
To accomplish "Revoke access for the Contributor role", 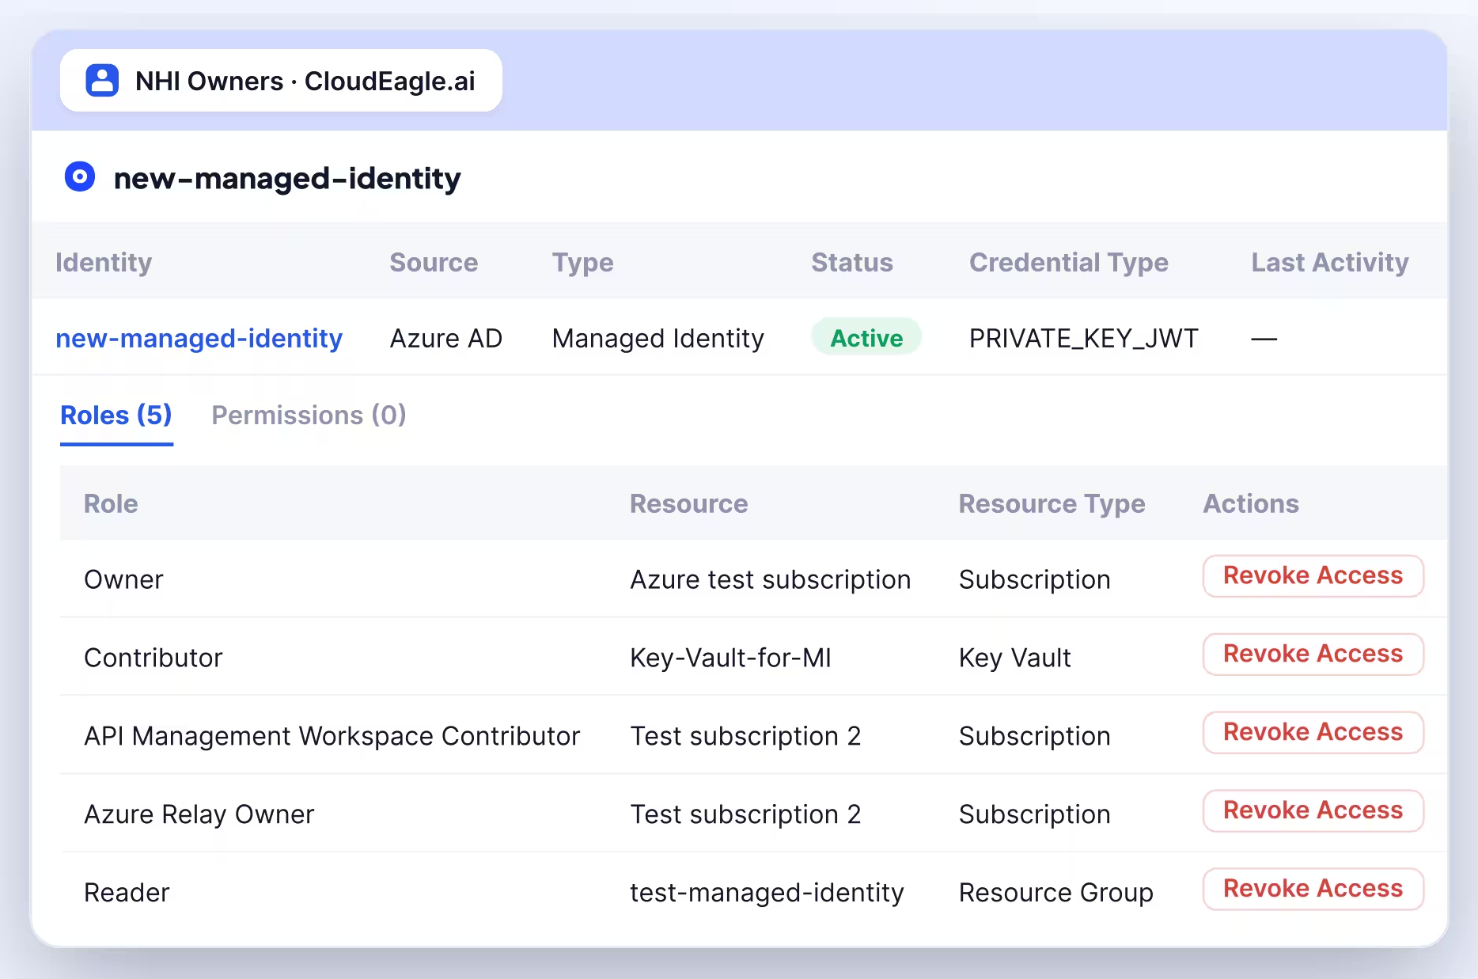I will point(1313,655).
